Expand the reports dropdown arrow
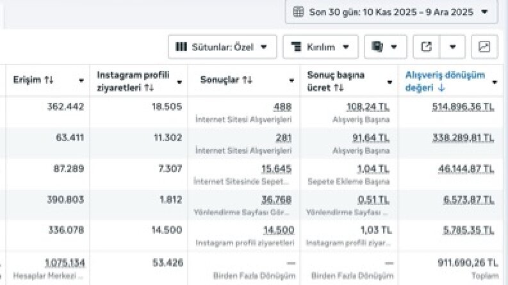 tap(394, 47)
